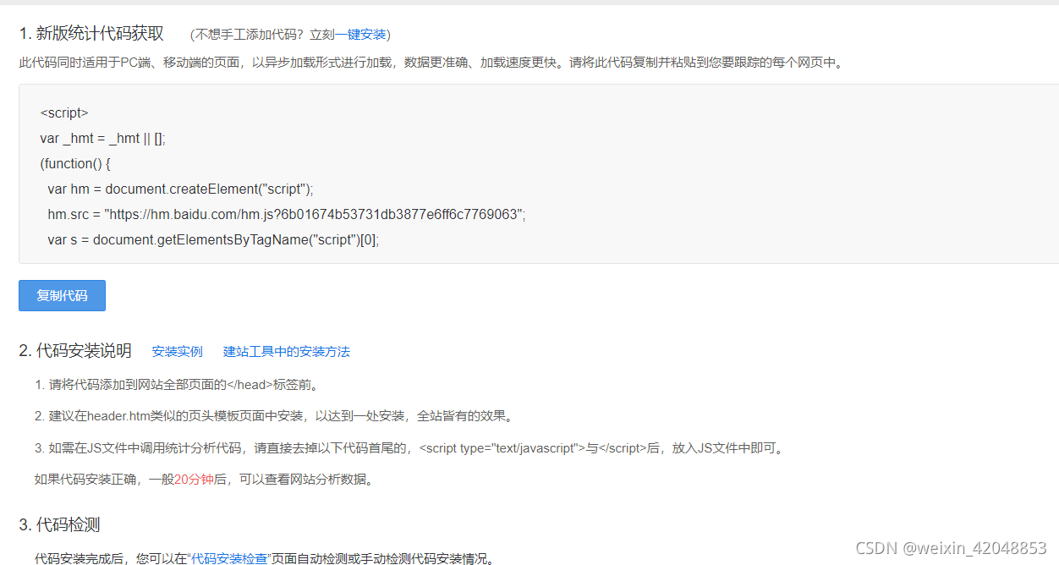The image size is (1059, 565).
Task: Click instruction 2 about header.htm template
Action: coord(274,416)
